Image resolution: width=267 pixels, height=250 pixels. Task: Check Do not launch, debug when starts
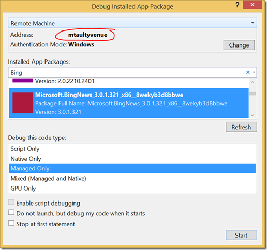(x=11, y=212)
